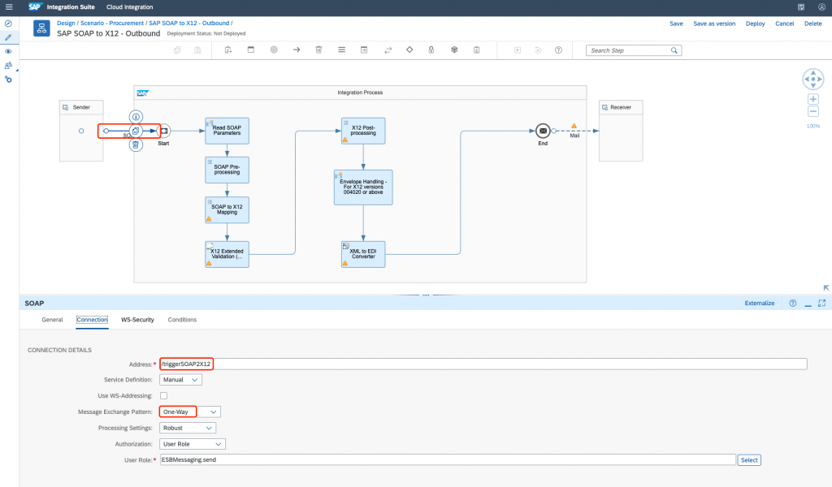The width and height of the screenshot is (832, 487).
Task: Select the Read SOAP Parameters step
Action: point(227,131)
